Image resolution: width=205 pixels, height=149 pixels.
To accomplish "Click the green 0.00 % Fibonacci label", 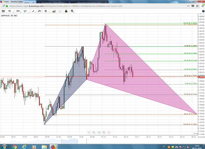I will click(191, 84).
